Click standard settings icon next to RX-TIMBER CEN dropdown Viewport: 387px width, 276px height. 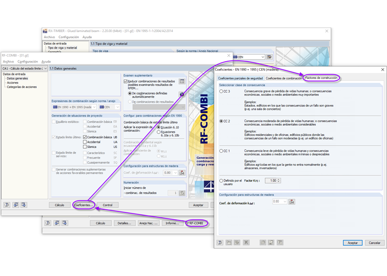pos(269,57)
